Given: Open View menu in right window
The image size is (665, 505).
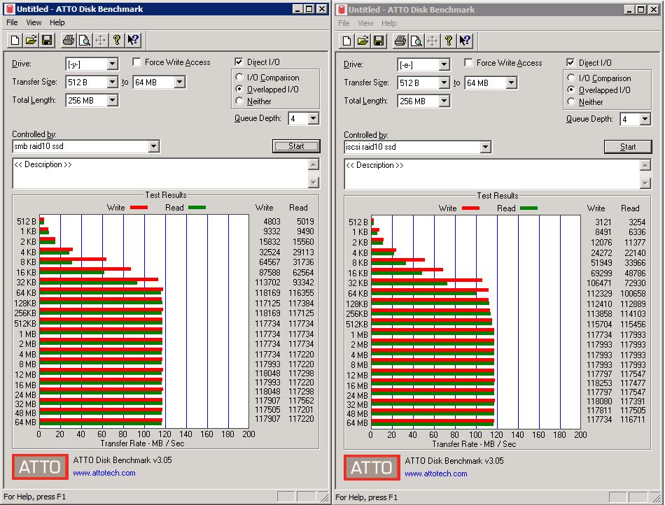Looking at the screenshot, I should (365, 23).
